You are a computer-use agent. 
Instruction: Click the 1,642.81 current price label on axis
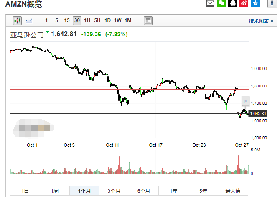click(258, 114)
